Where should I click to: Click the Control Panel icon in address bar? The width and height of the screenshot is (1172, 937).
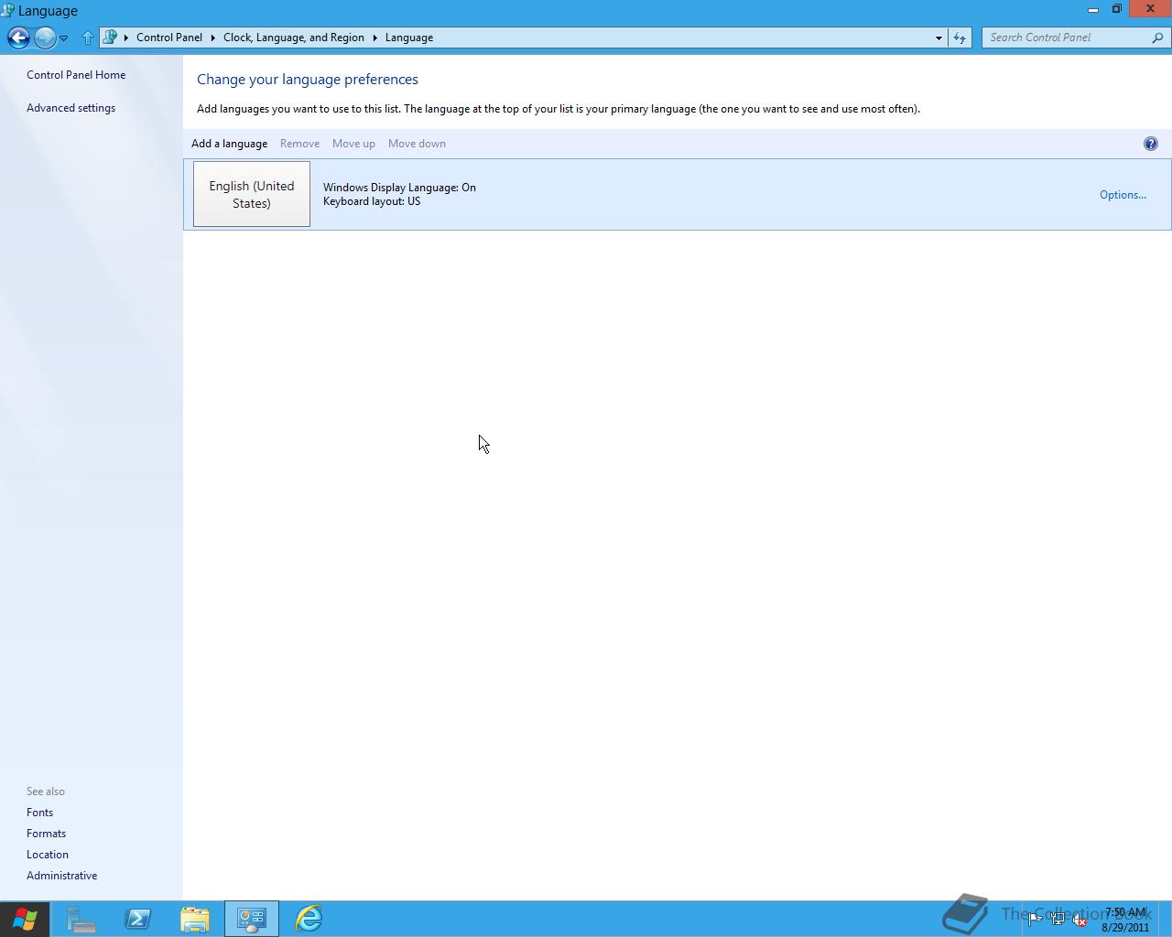click(110, 38)
